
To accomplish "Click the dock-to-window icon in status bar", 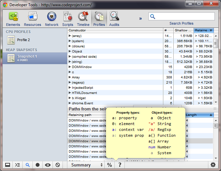I will (8, 165).
